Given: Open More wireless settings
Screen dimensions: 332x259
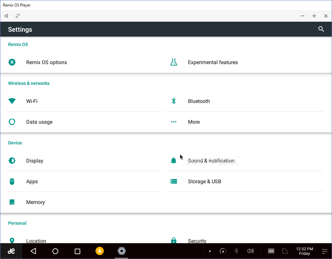Looking at the screenshot, I should [x=246, y=122].
